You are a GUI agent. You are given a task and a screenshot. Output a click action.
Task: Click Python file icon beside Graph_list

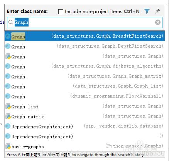[8, 106]
